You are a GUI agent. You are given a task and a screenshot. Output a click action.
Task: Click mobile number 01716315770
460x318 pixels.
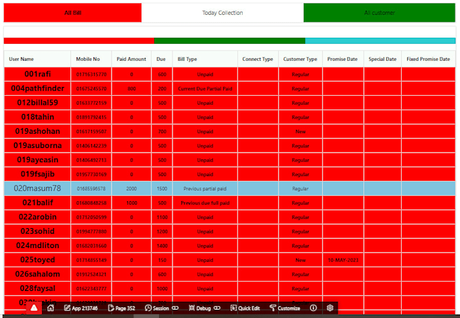91,74
